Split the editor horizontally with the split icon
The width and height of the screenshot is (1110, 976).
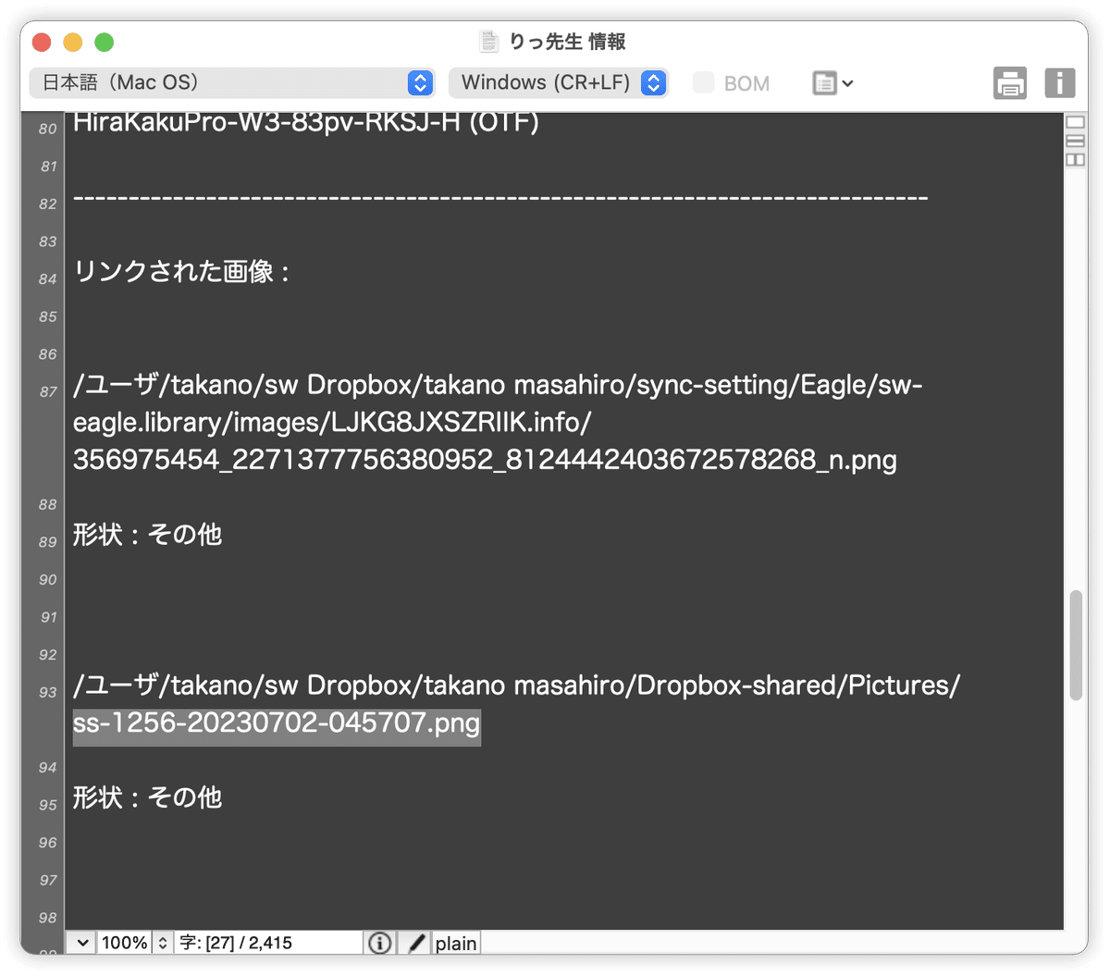pos(1075,141)
